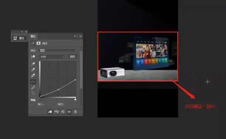Select the pencil draw-curve tool

33,87
